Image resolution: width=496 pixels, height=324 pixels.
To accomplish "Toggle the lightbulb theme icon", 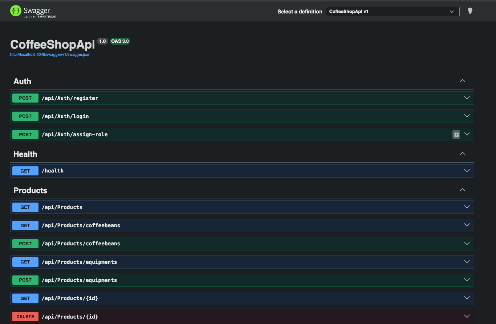I will tap(470, 11).
